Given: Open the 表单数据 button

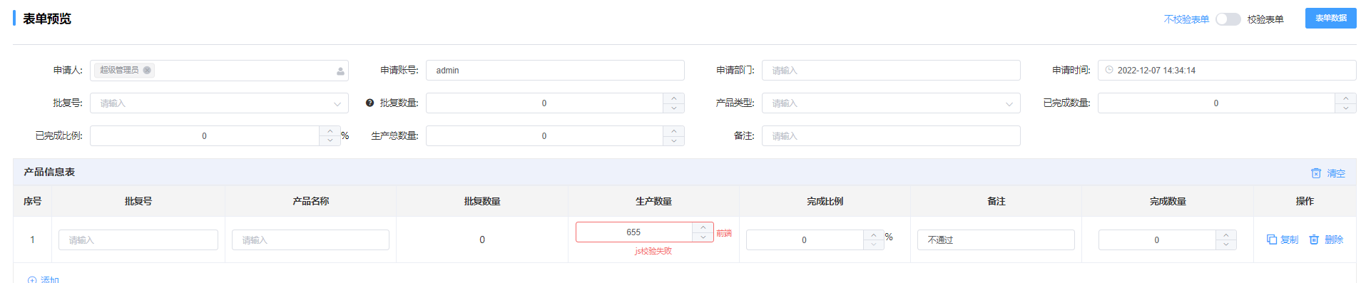Looking at the screenshot, I should coord(1331,19).
